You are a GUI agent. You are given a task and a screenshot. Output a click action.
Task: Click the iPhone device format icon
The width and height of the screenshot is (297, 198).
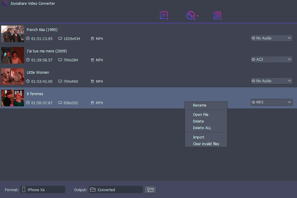click(23, 190)
